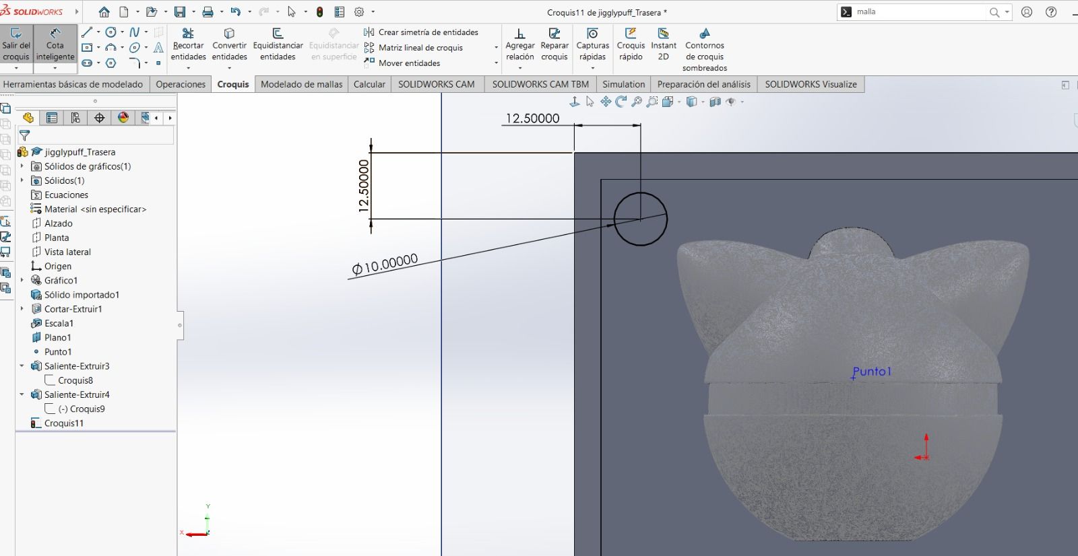
Task: Select Croquis11 in the feature tree
Action: tap(63, 423)
